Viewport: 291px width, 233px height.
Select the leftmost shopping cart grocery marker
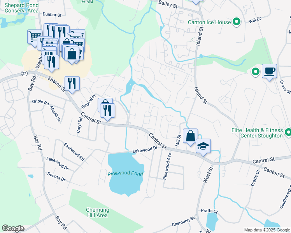click(x=35, y=37)
